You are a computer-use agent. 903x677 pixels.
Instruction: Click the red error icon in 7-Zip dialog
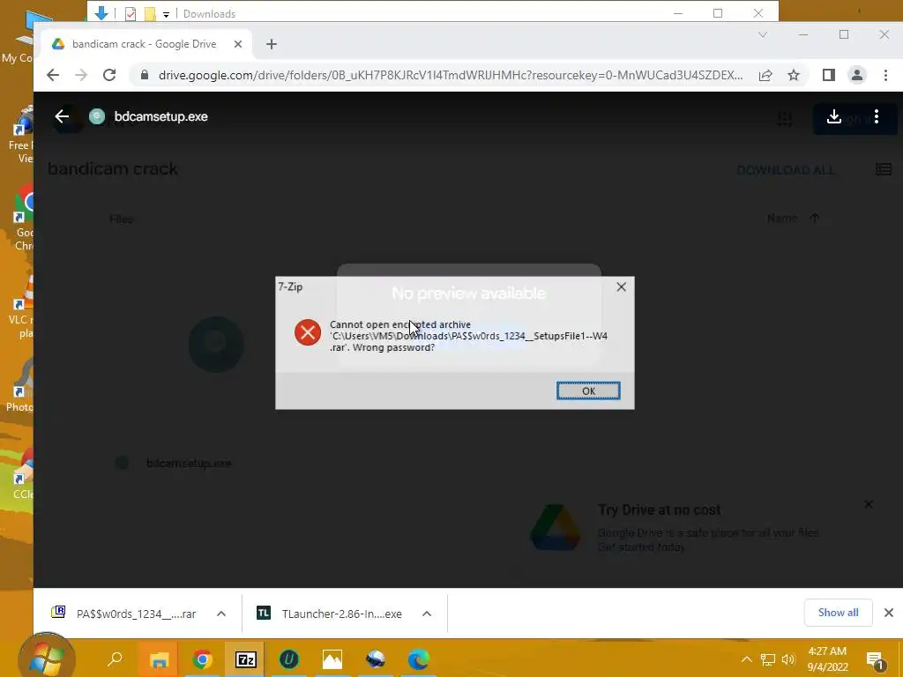point(308,332)
